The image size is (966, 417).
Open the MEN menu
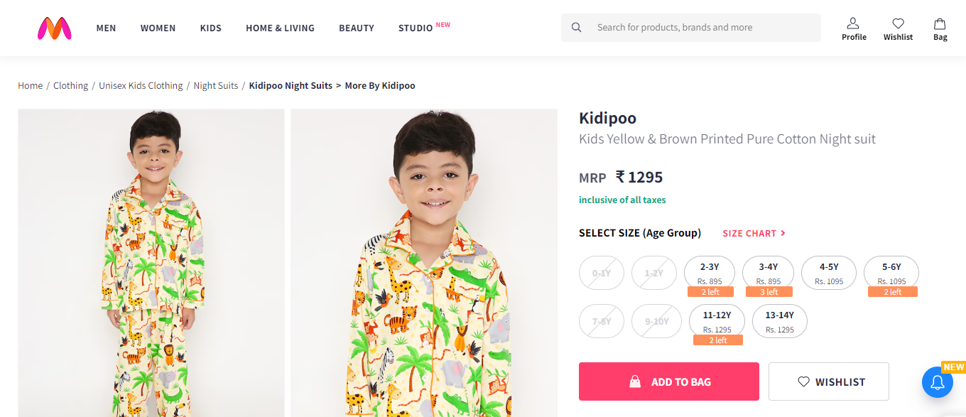coord(106,28)
